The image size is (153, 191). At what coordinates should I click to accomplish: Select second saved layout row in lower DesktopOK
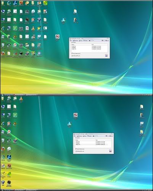pyautogui.click(x=93, y=143)
